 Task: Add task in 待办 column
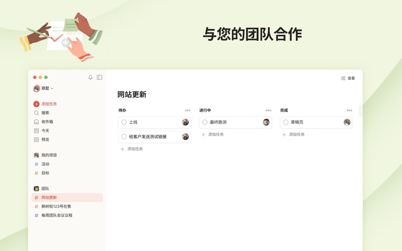(x=135, y=149)
